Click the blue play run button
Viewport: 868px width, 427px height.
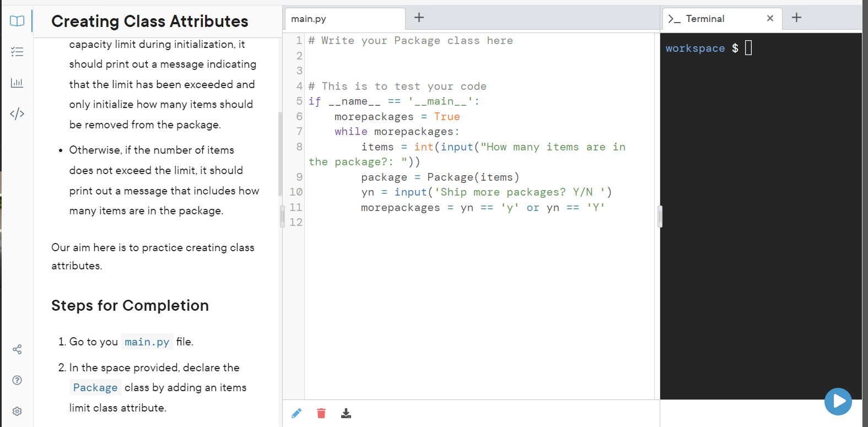click(x=838, y=402)
